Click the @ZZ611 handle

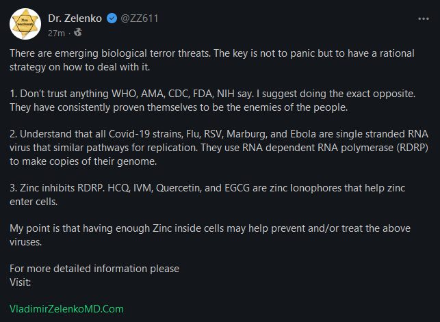click(140, 18)
